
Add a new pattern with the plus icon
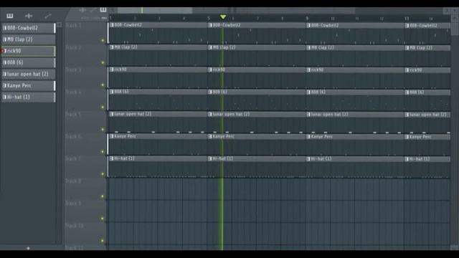pyautogui.click(x=28, y=248)
